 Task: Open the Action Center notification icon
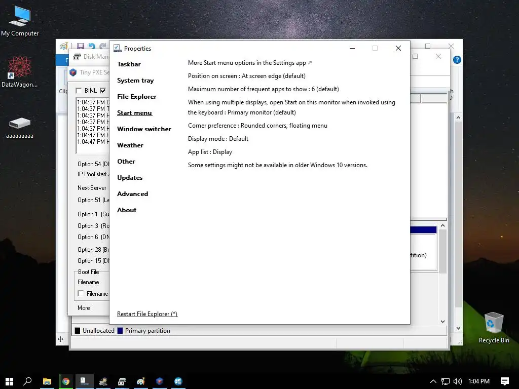pos(504,381)
